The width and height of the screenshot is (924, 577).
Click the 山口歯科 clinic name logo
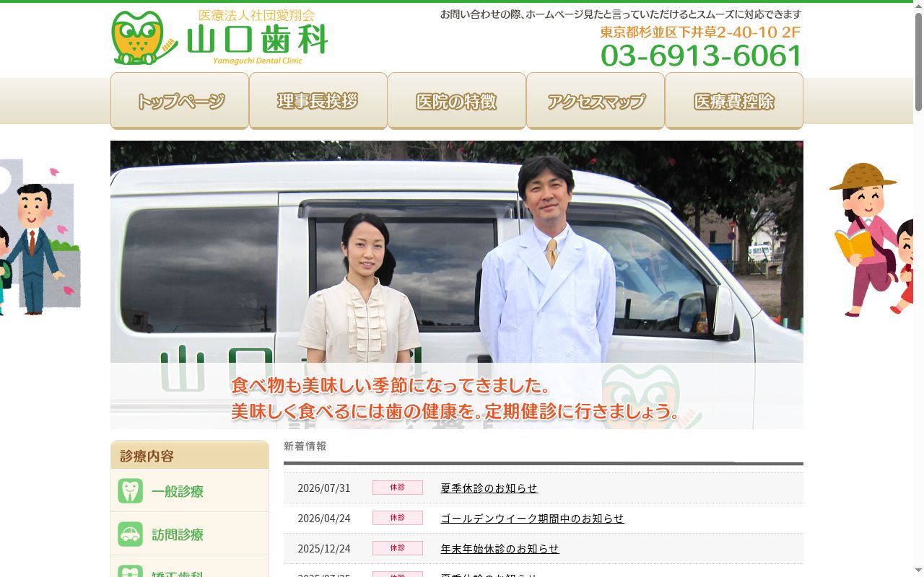pyautogui.click(x=257, y=39)
